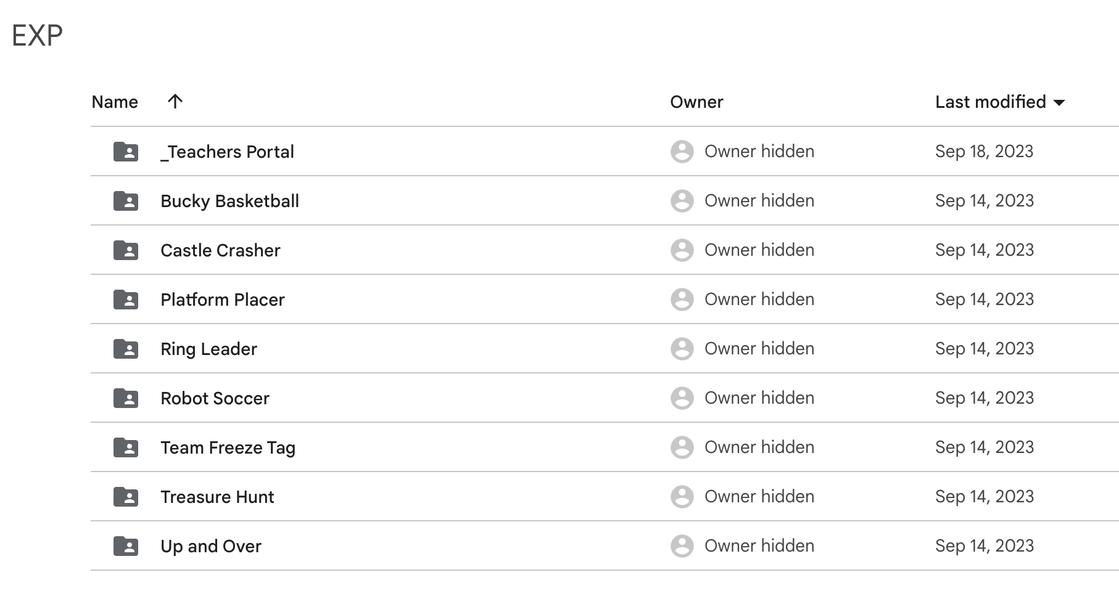Viewport: 1119px width, 604px height.
Task: Toggle the Name column sort direction
Action: tap(115, 102)
